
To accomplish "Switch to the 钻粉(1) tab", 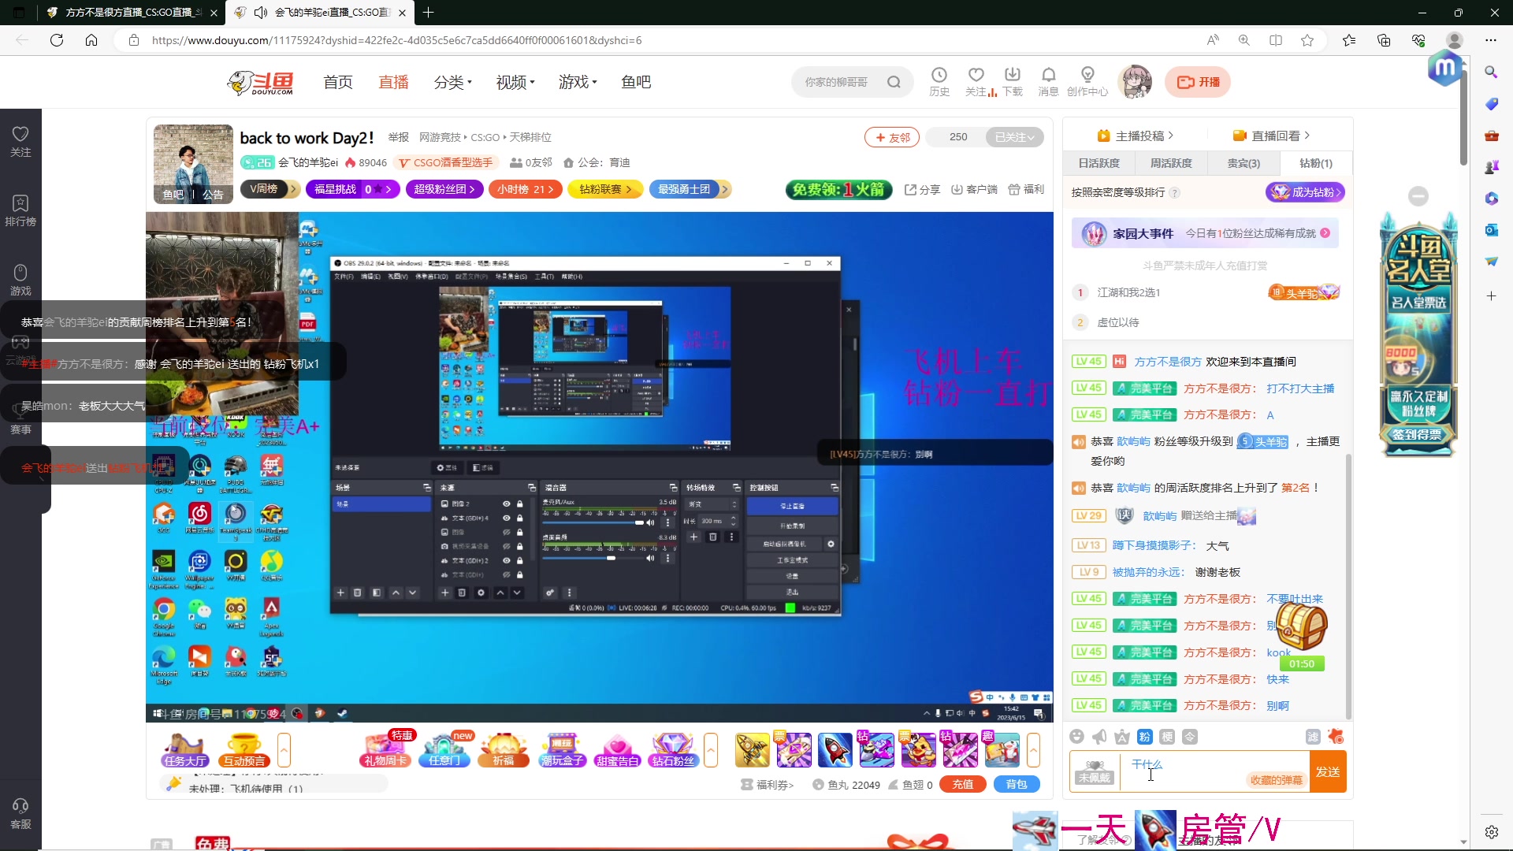I will click(x=1315, y=163).
